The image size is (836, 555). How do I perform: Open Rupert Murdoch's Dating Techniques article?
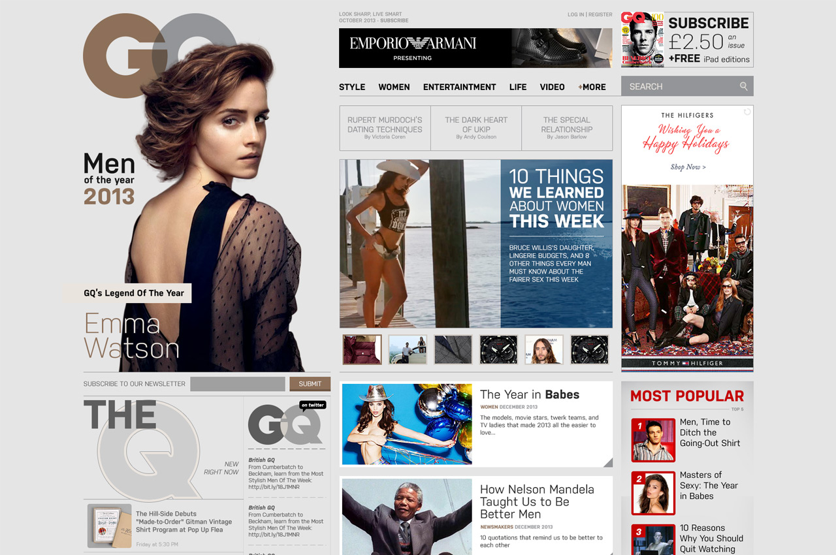tap(385, 128)
